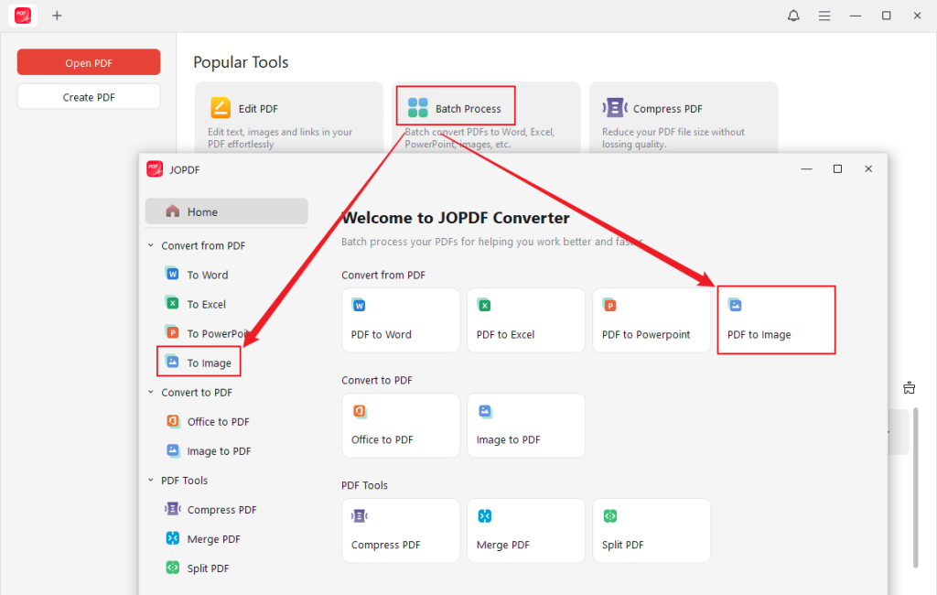Viewport: 937px width, 595px height.
Task: Click the Create PDF button
Action: point(88,95)
